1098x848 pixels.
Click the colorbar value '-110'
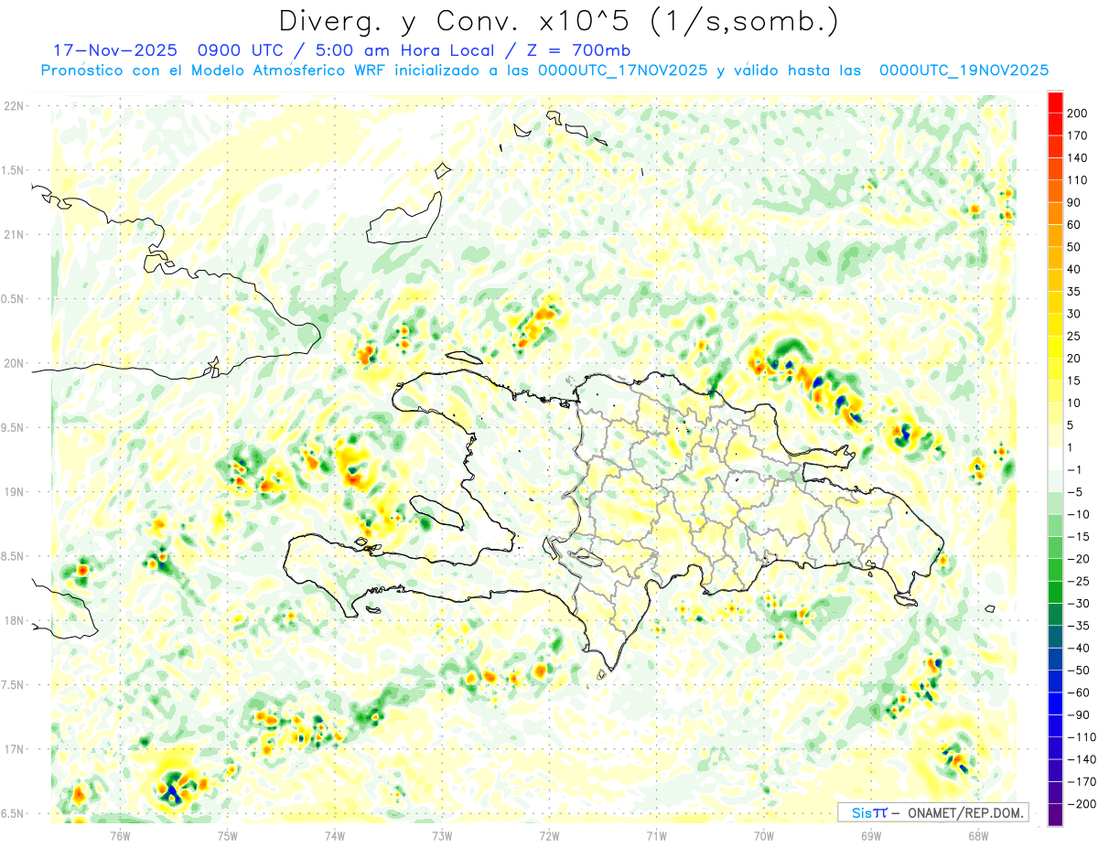(1082, 737)
